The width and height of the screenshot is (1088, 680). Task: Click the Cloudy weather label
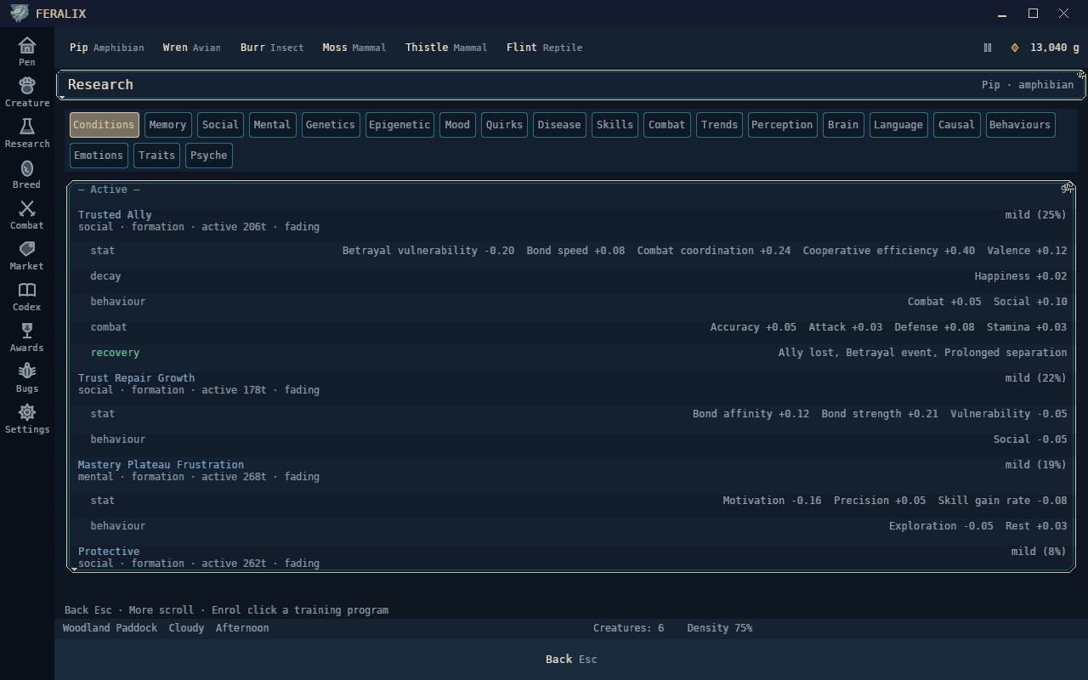tap(186, 628)
